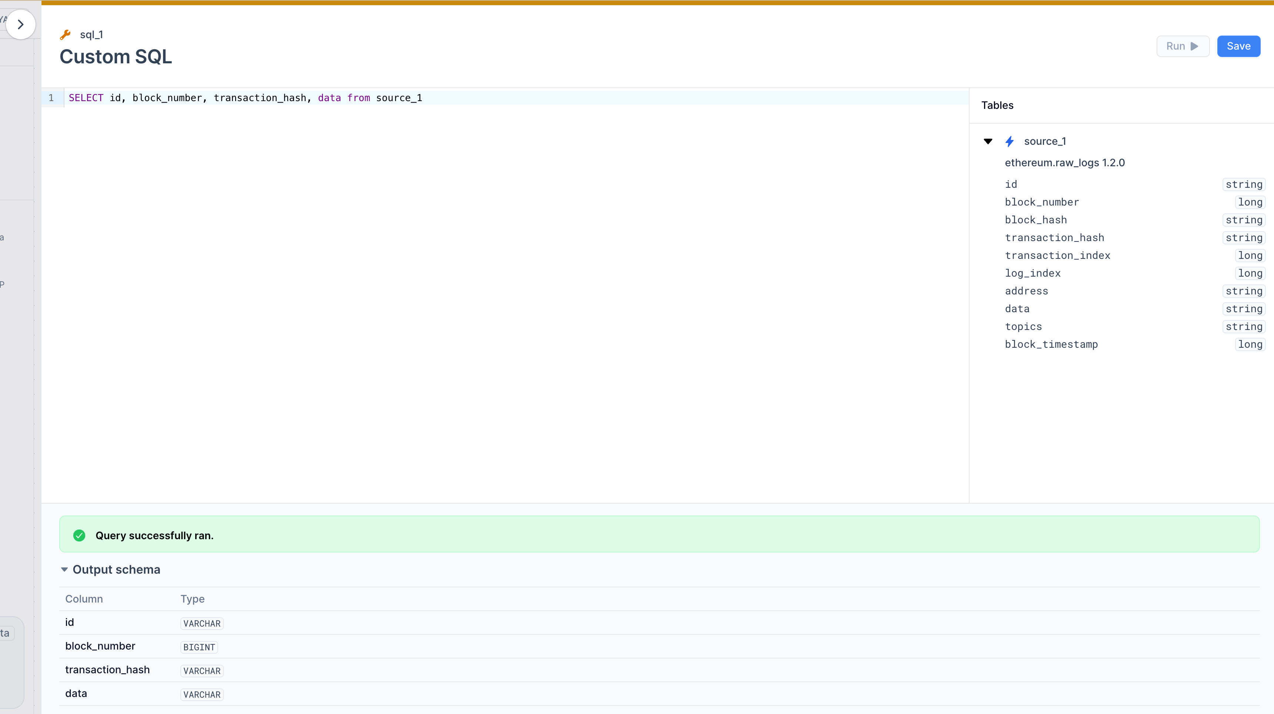Click the topics column entry
Image resolution: width=1274 pixels, height=714 pixels.
1023,327
